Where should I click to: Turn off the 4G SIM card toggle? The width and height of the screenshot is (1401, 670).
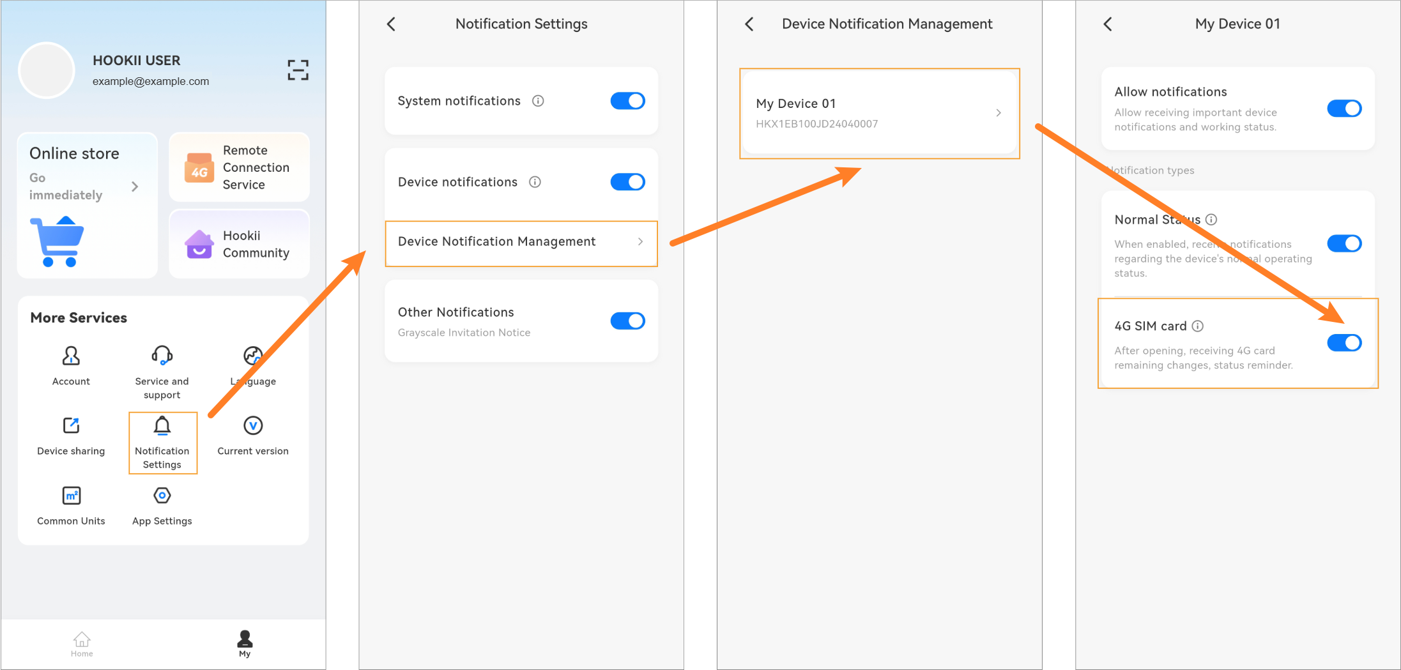coord(1344,343)
